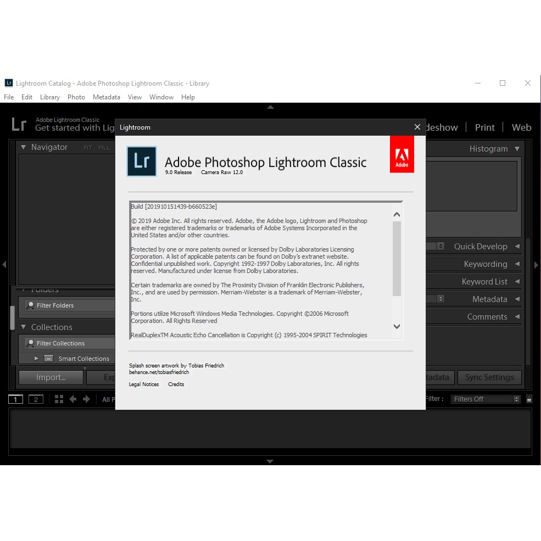Go forward using the right arrow icon
This screenshot has width=541, height=541.
[86, 399]
